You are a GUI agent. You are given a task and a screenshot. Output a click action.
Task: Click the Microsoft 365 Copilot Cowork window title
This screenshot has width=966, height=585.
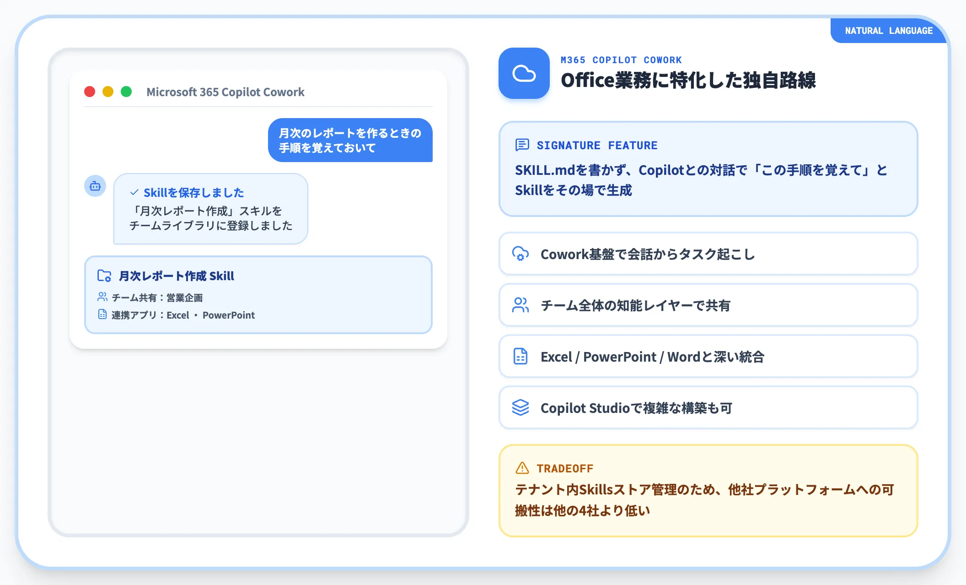225,92
